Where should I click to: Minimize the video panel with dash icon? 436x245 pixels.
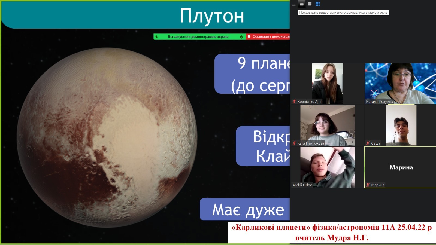pyautogui.click(x=294, y=5)
